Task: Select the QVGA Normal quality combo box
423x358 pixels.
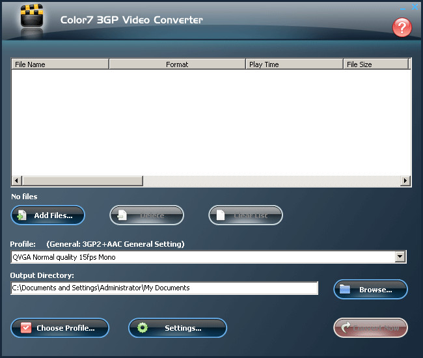Action: [x=208, y=257]
